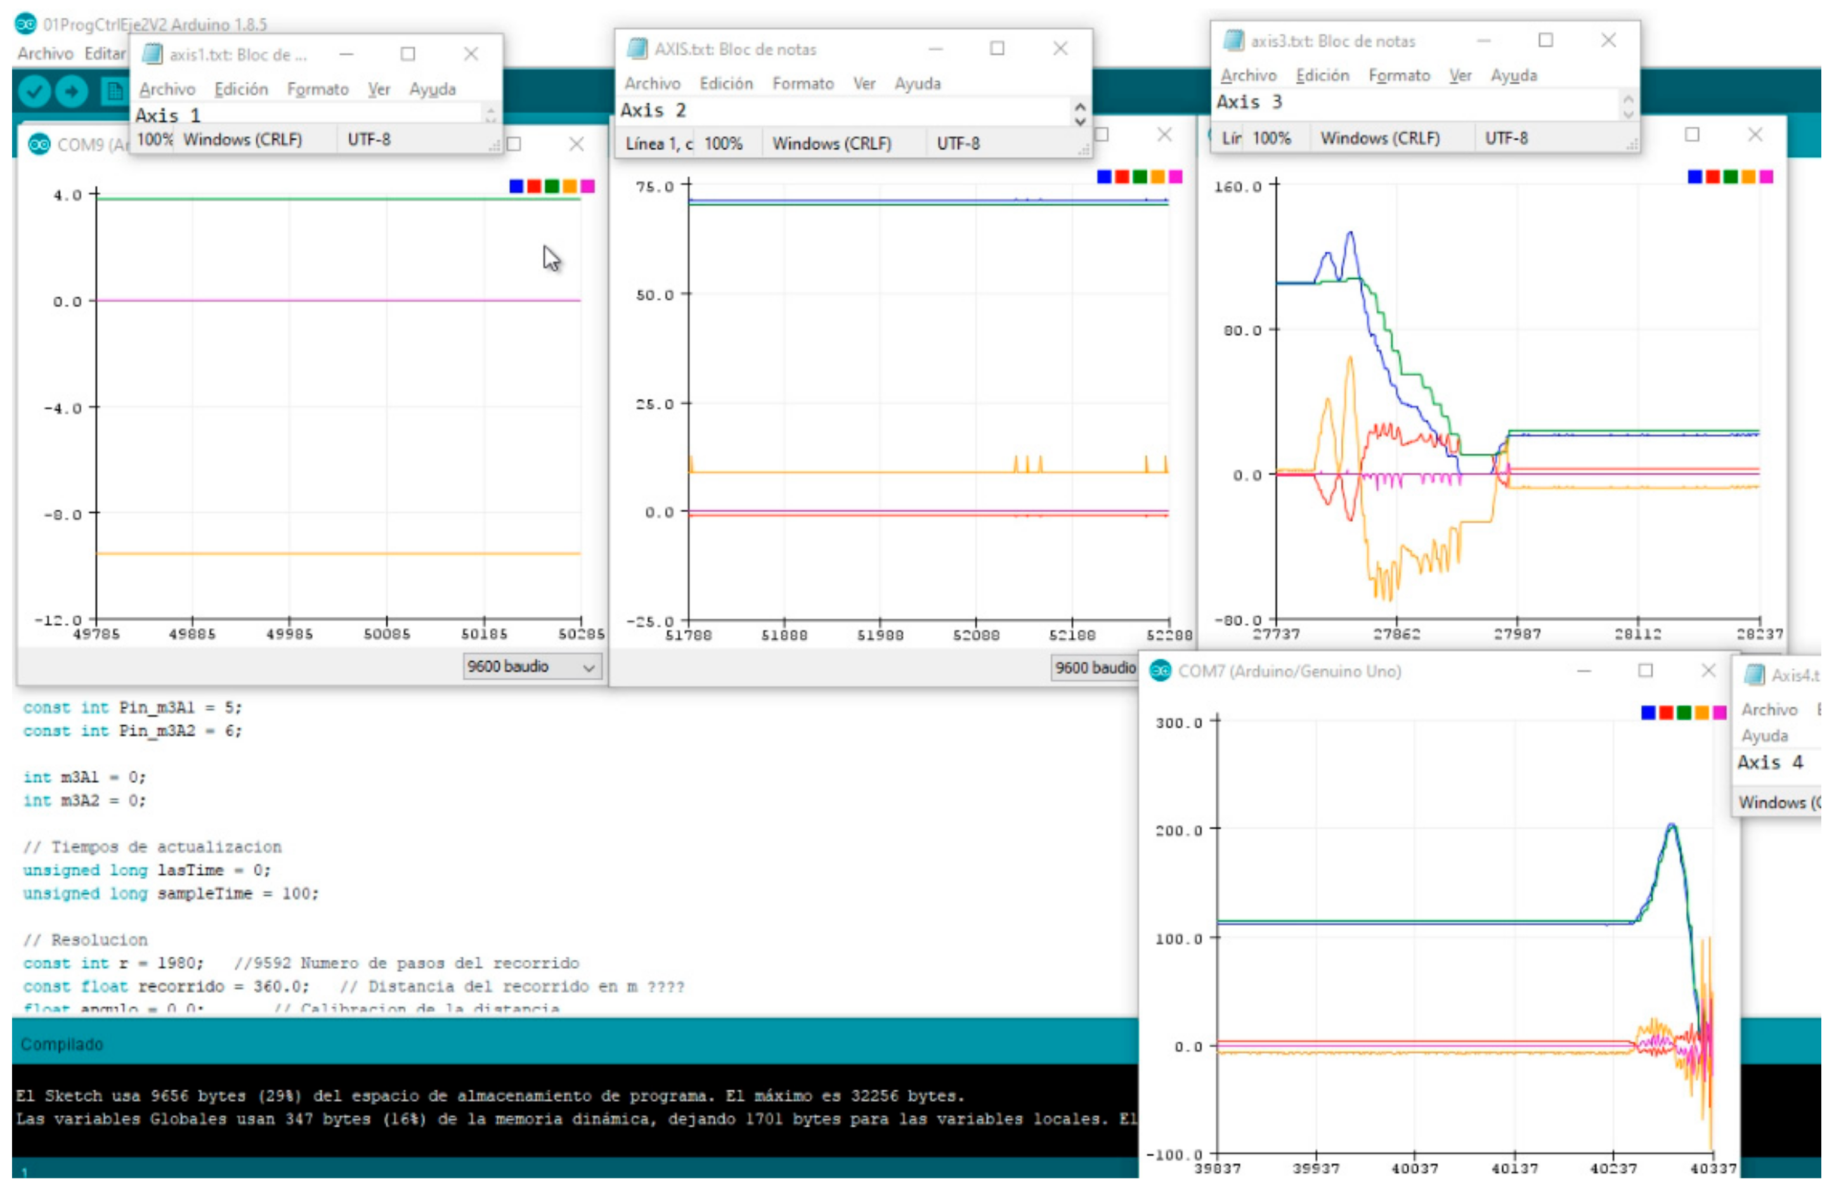
Task: Click the 'Axis 2' text in AXIS.txt Notepad
Action: pos(653,110)
